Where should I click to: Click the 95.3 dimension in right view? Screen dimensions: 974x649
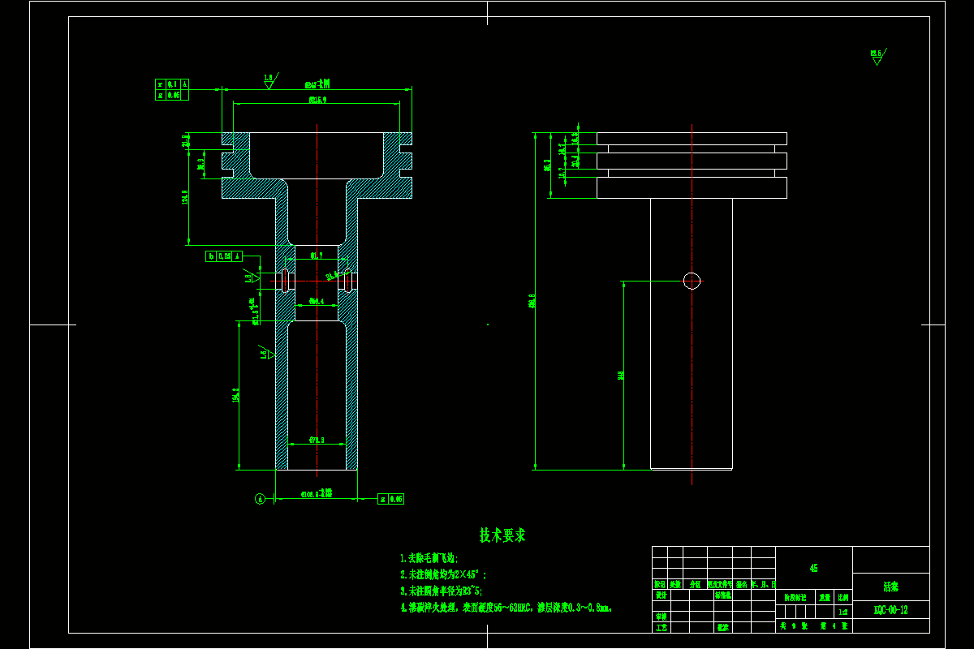pyautogui.click(x=547, y=165)
